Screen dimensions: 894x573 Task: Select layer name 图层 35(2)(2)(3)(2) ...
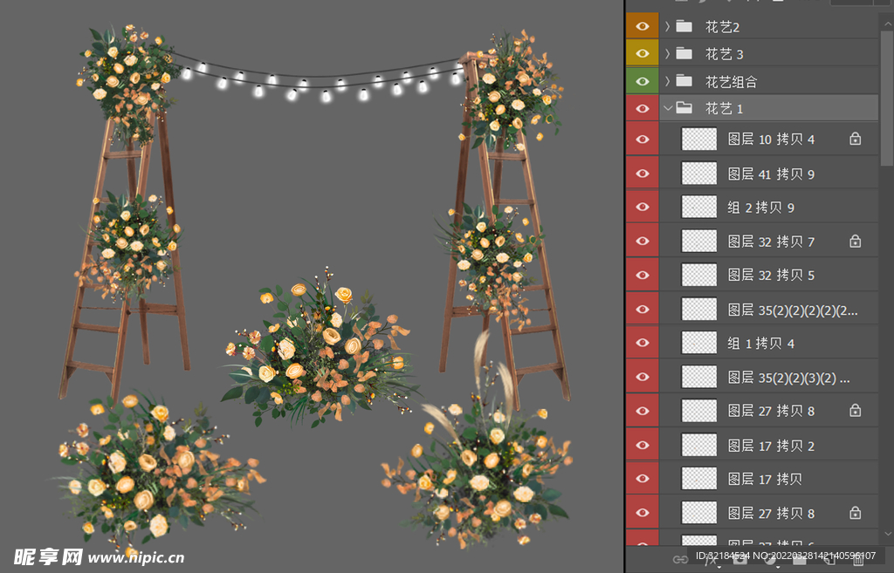point(788,378)
